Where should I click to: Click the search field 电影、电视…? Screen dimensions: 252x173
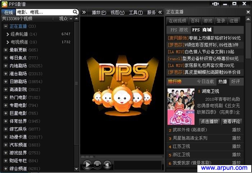tap(44, 12)
